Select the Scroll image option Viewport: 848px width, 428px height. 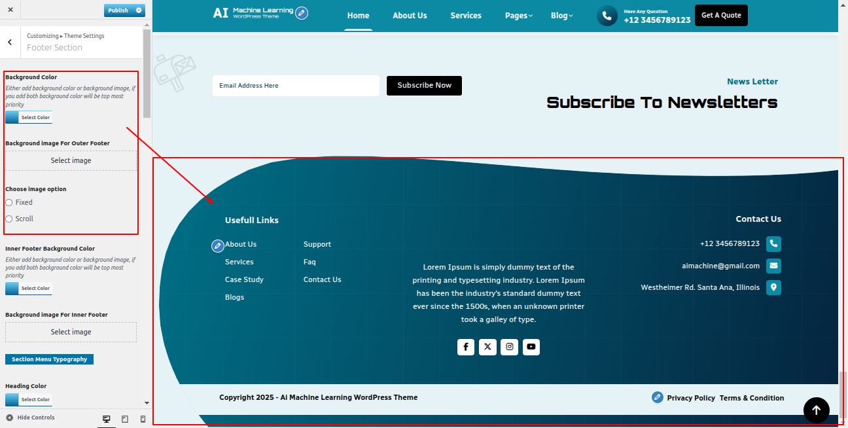click(x=9, y=219)
